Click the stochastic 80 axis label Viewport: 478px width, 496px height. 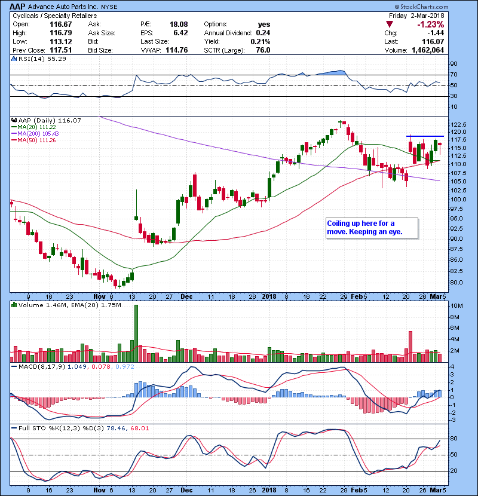point(454,439)
